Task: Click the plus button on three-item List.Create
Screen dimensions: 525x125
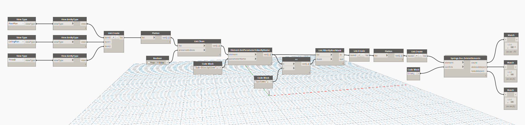Action: pos(114,37)
